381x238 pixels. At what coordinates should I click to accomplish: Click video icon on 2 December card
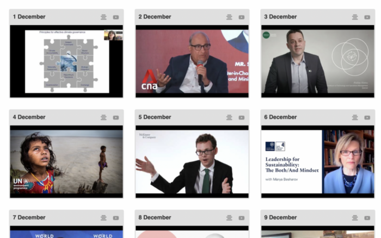[242, 17]
